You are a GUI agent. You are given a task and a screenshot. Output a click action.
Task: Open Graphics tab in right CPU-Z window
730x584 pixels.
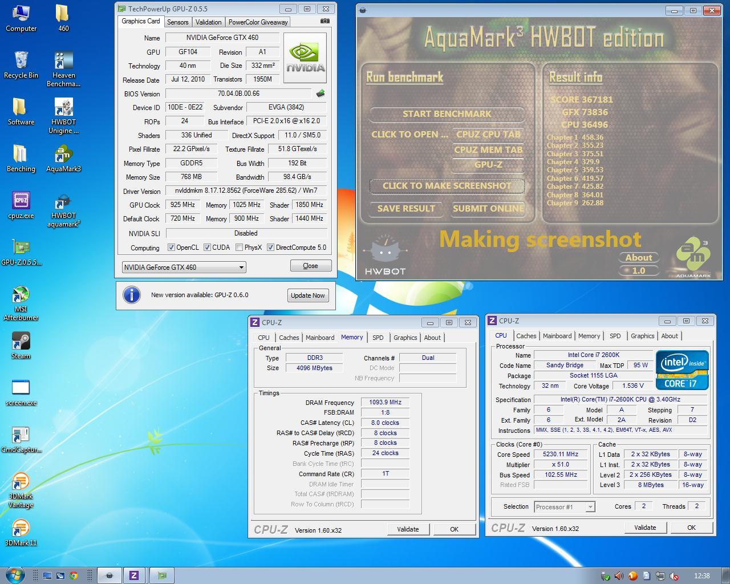[x=642, y=336]
